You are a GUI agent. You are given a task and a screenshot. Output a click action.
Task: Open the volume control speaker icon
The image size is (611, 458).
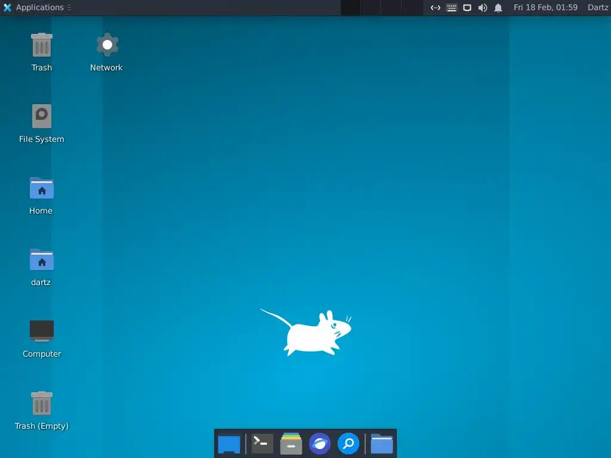pyautogui.click(x=482, y=8)
